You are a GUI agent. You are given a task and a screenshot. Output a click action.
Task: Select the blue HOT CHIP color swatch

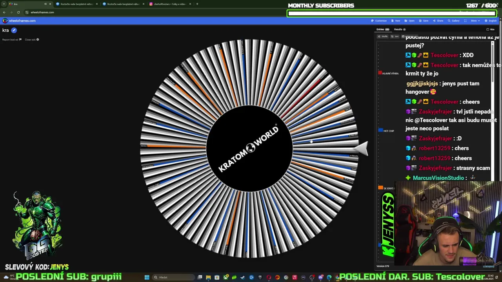pos(380,130)
